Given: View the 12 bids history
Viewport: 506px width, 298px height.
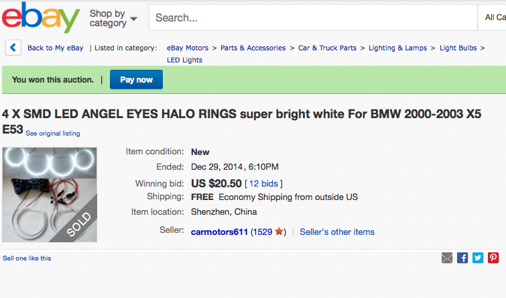Looking at the screenshot, I should (263, 183).
